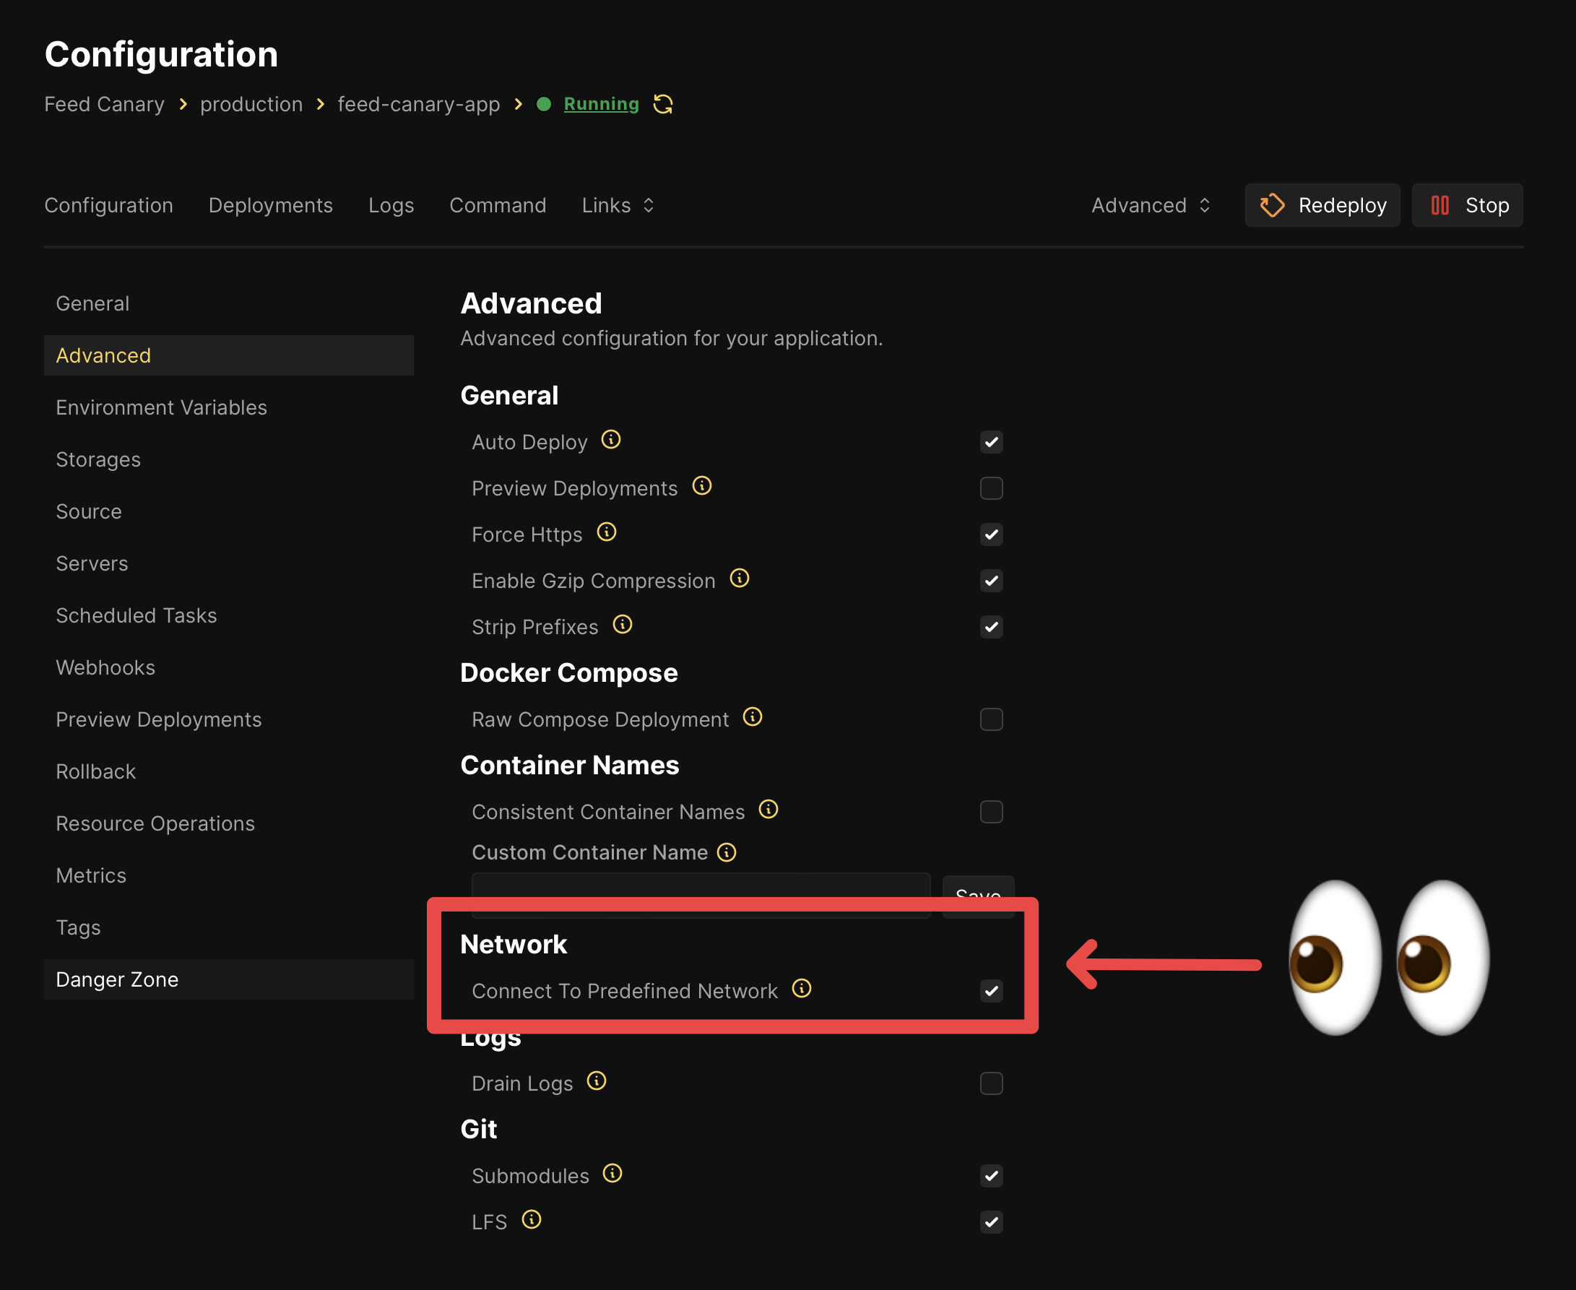This screenshot has width=1576, height=1290.
Task: Expand the Links menu
Action: tap(618, 205)
